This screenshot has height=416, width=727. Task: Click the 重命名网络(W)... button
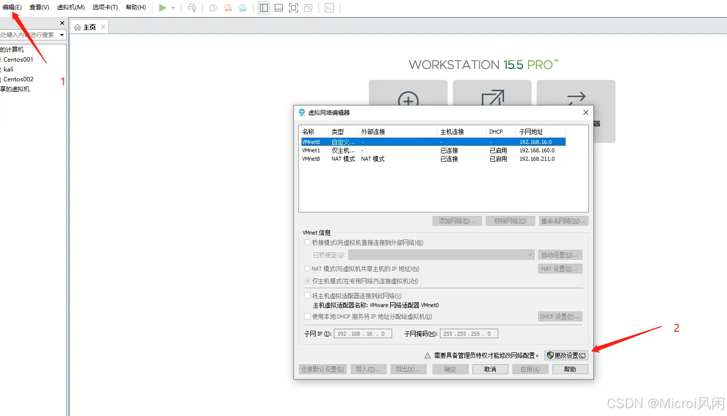563,221
